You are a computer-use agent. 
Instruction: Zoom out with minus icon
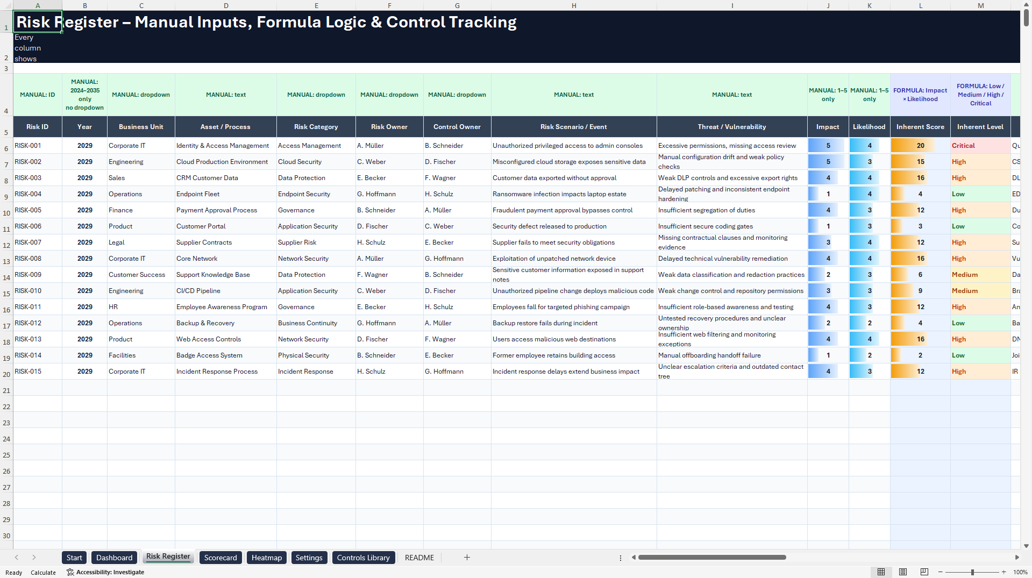pyautogui.click(x=941, y=572)
